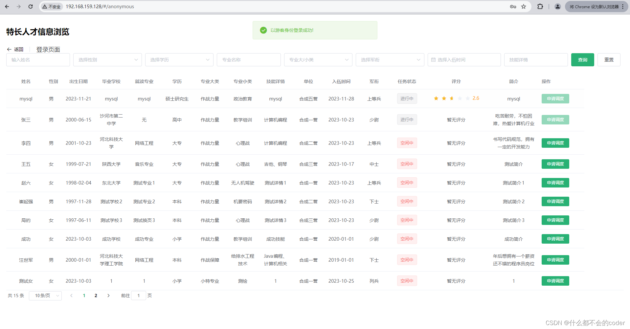Focus the 专业名称 input field

[249, 60]
